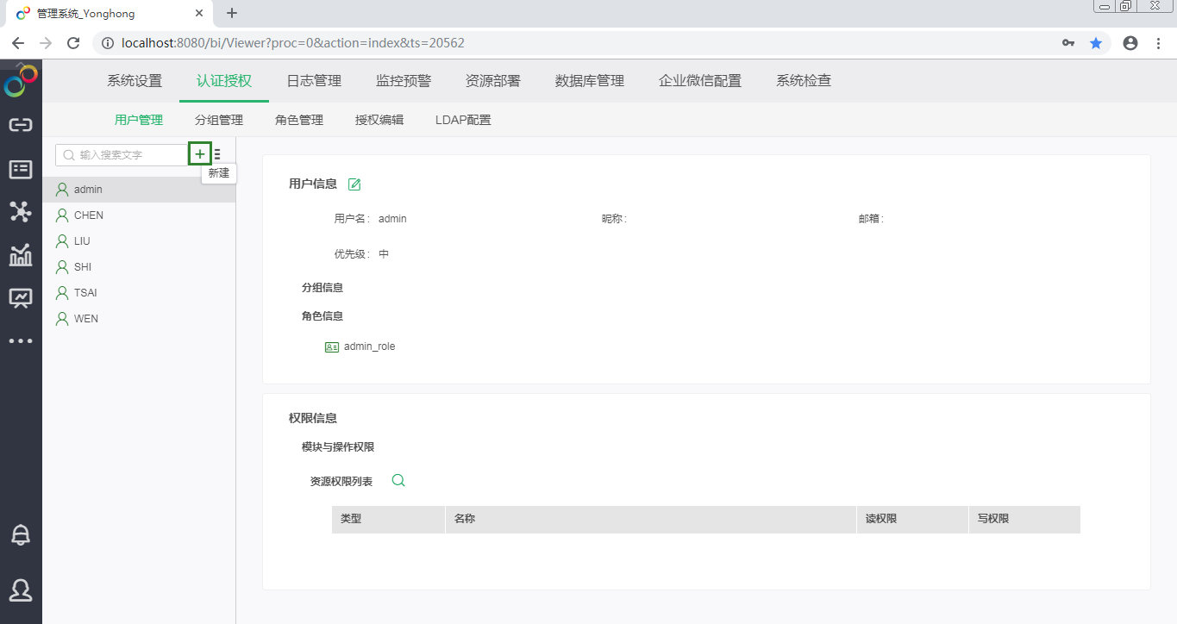Open the bar chart icon in left sidebar
The image size is (1177, 624).
pos(21,255)
